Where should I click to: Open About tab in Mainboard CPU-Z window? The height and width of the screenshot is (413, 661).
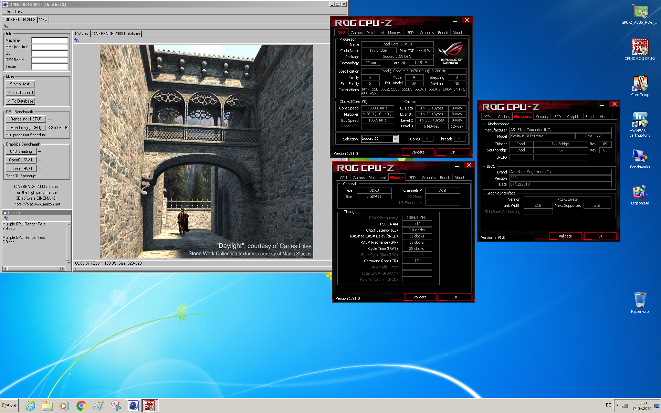pyautogui.click(x=605, y=117)
